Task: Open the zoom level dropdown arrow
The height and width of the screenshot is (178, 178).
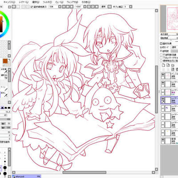Action: click(x=60, y=7)
